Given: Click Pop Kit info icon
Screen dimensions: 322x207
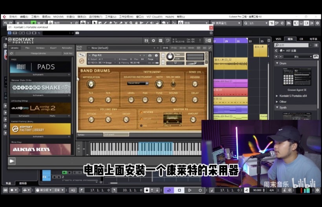Looking at the screenshot, I should (156, 55).
